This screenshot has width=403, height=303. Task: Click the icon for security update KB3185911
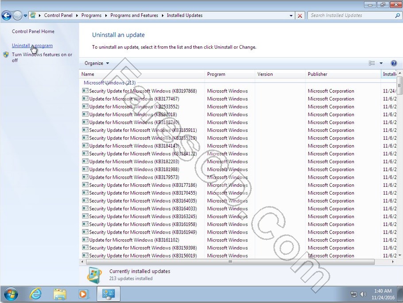pyautogui.click(x=85, y=130)
